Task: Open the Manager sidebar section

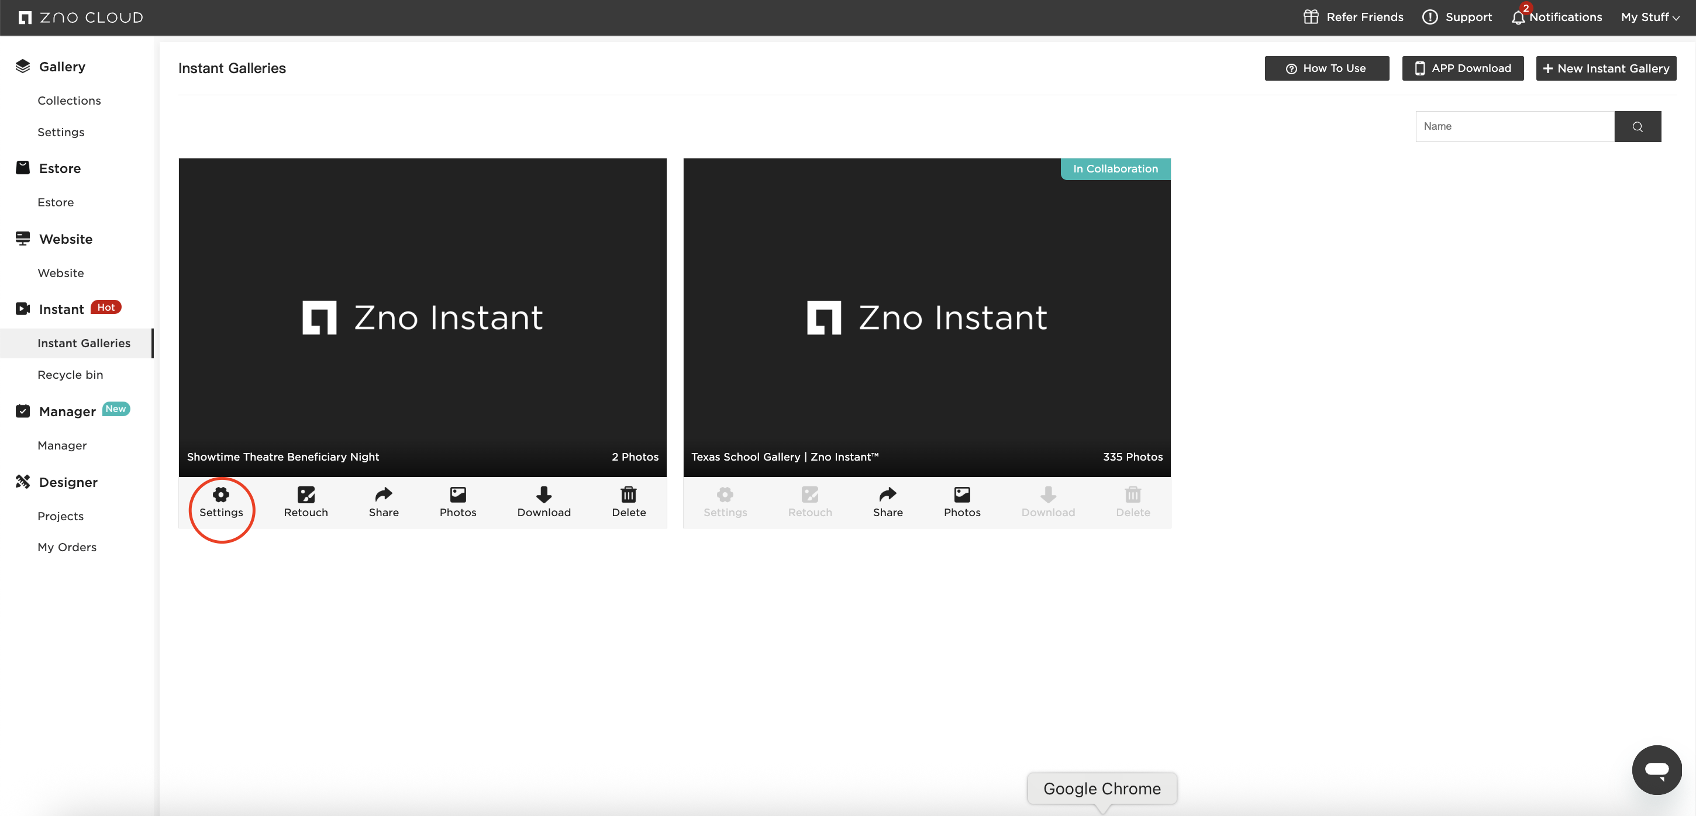Action: 67,411
